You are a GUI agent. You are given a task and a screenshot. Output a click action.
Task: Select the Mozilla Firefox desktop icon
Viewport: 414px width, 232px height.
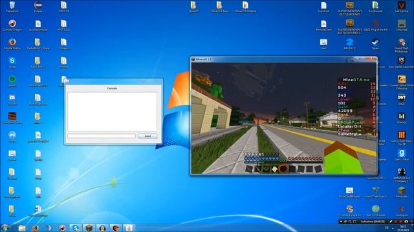pos(12,44)
